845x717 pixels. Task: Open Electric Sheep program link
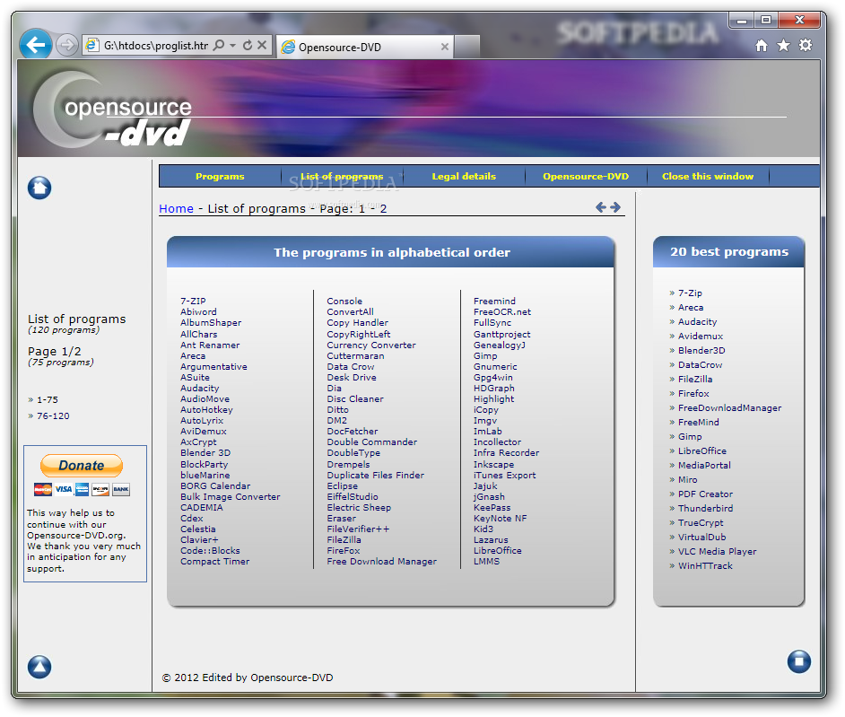pyautogui.click(x=359, y=507)
